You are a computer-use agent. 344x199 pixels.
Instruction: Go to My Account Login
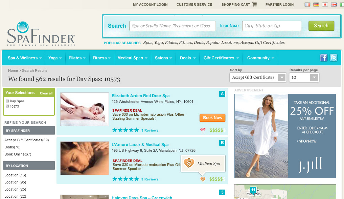(x=150, y=5)
